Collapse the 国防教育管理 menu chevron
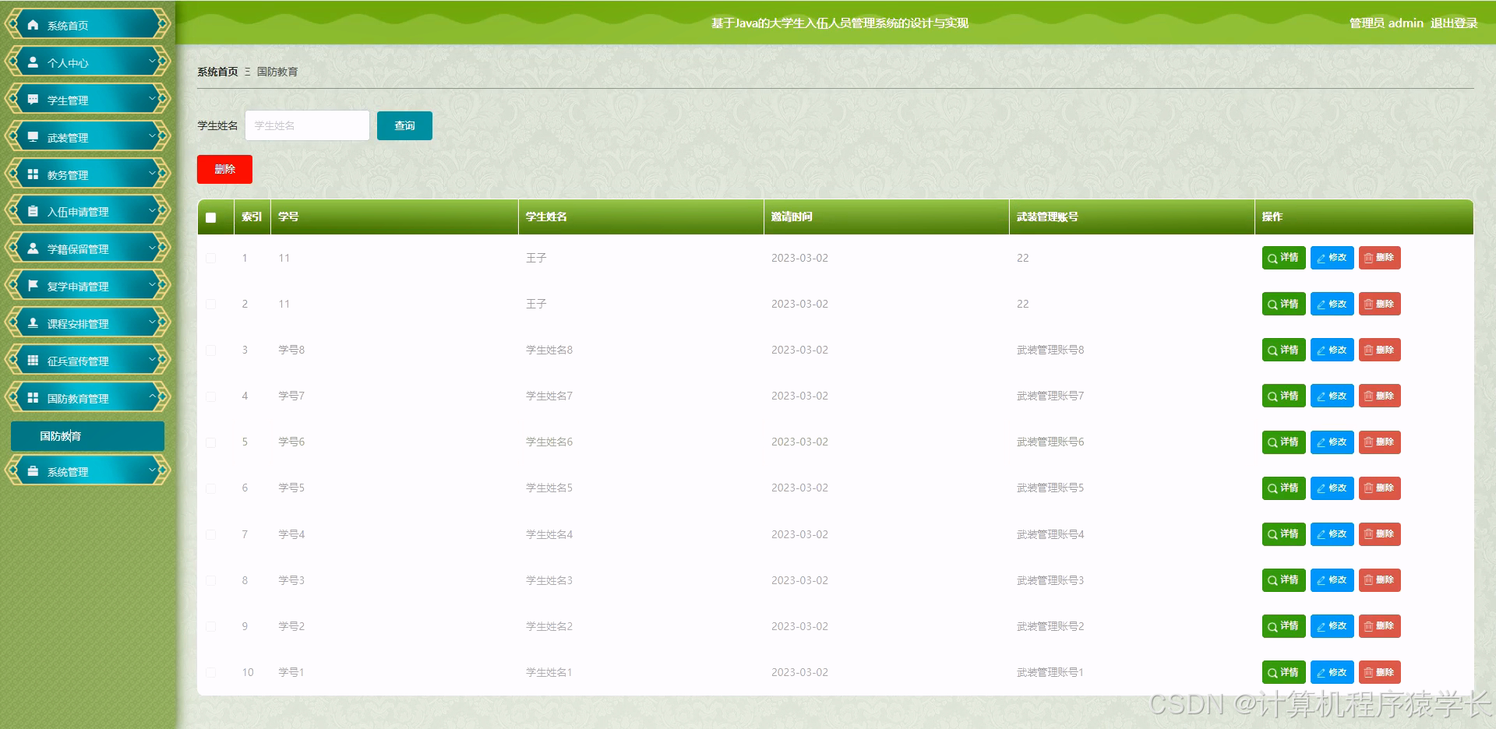1496x729 pixels. (153, 397)
